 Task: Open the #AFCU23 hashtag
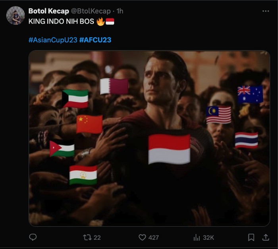(95, 40)
